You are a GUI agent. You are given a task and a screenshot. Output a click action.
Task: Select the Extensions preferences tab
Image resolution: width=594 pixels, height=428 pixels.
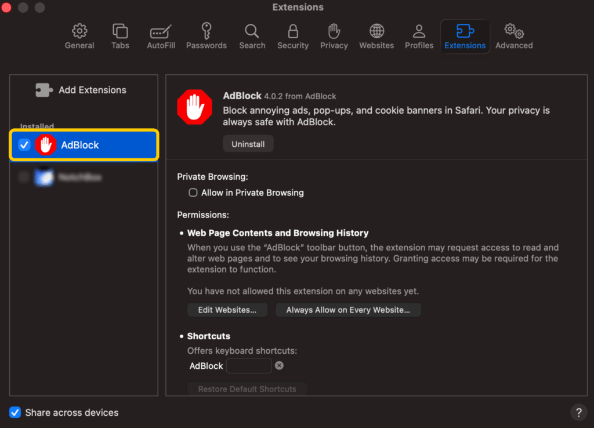(x=465, y=37)
